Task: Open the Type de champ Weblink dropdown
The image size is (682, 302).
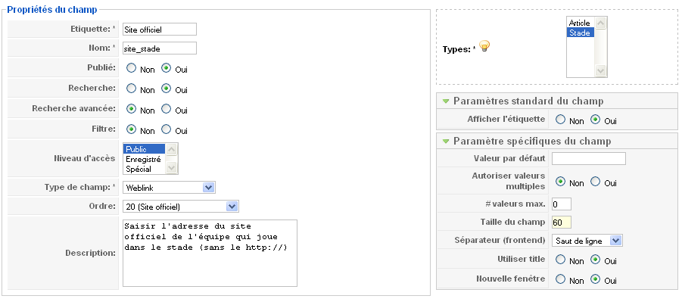Action: tap(170, 188)
